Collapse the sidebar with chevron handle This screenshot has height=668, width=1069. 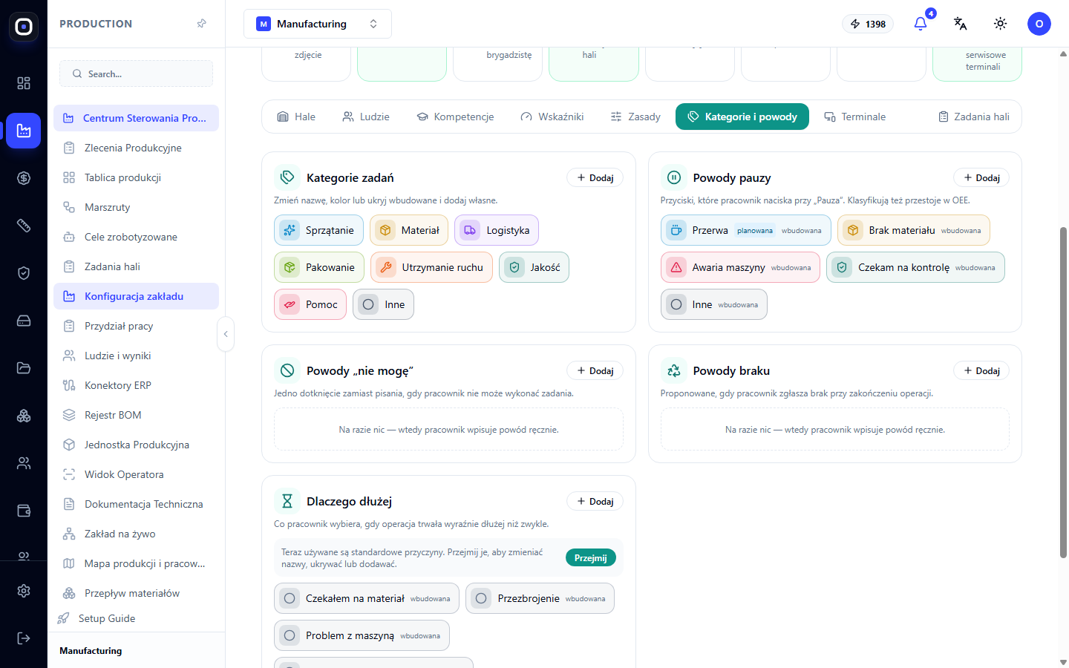click(226, 334)
